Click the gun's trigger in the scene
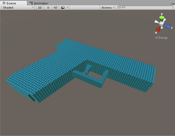This screenshot has width=175, height=136. (88, 68)
